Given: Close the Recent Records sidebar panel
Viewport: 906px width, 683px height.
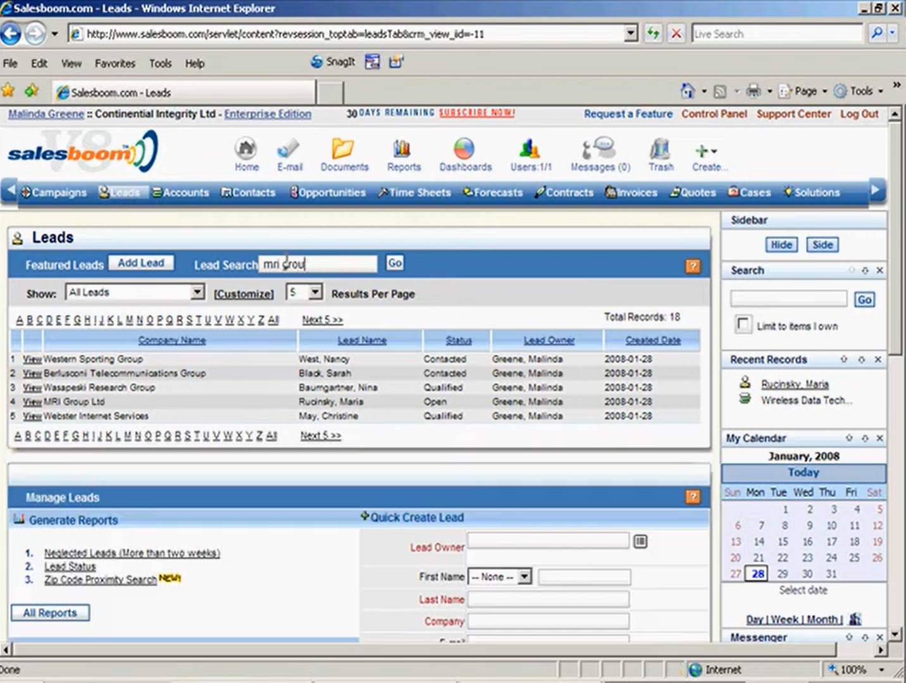Looking at the screenshot, I should coord(878,359).
